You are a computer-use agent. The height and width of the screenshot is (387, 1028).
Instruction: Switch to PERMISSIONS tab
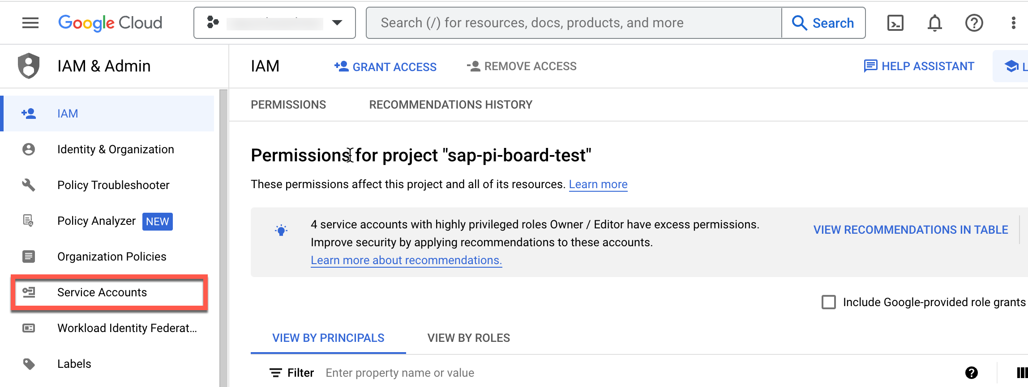click(x=288, y=105)
